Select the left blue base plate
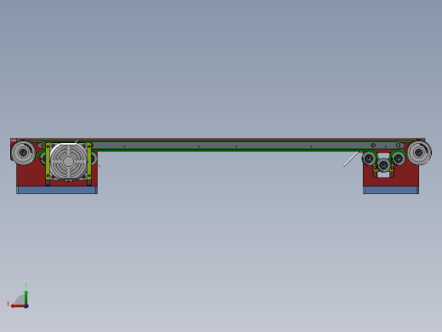Screen dimensions: 442x332 pyautogui.click(x=57, y=190)
